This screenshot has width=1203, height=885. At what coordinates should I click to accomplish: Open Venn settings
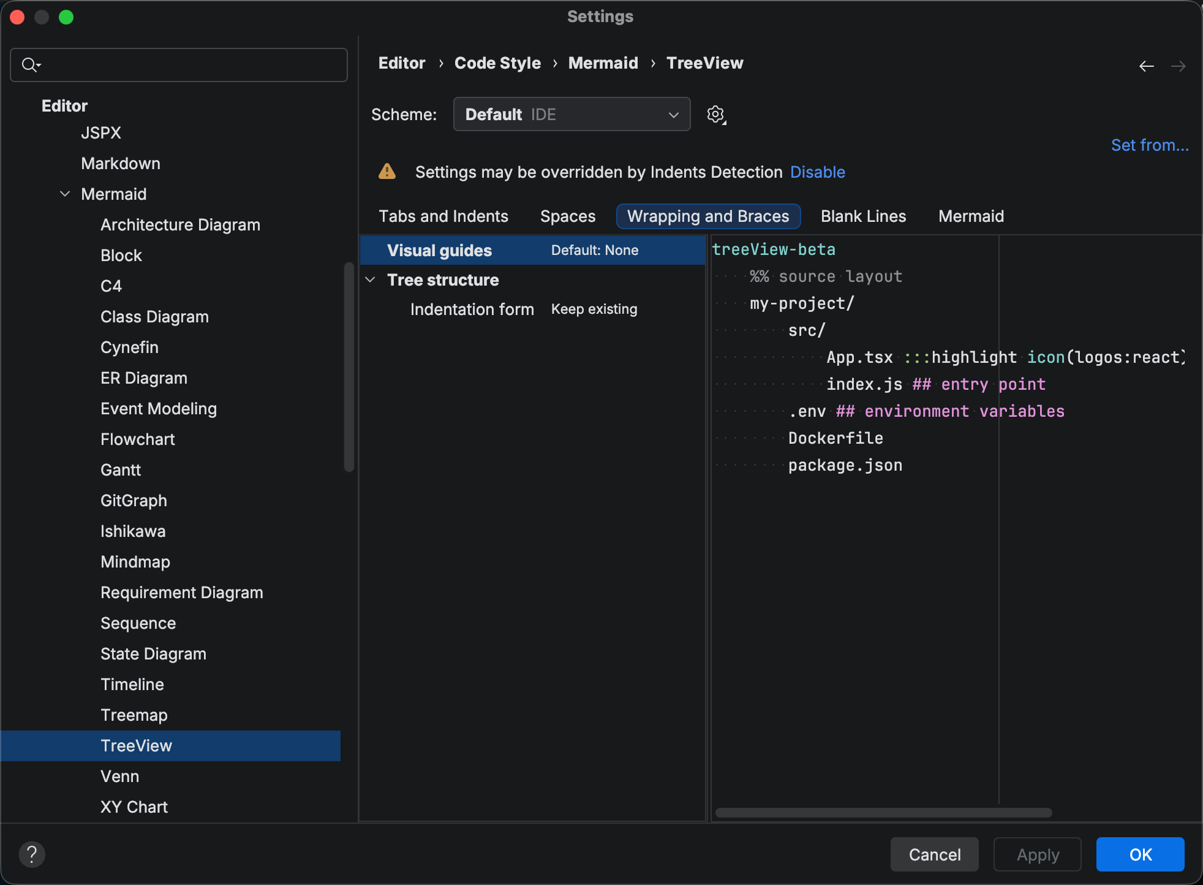click(120, 776)
